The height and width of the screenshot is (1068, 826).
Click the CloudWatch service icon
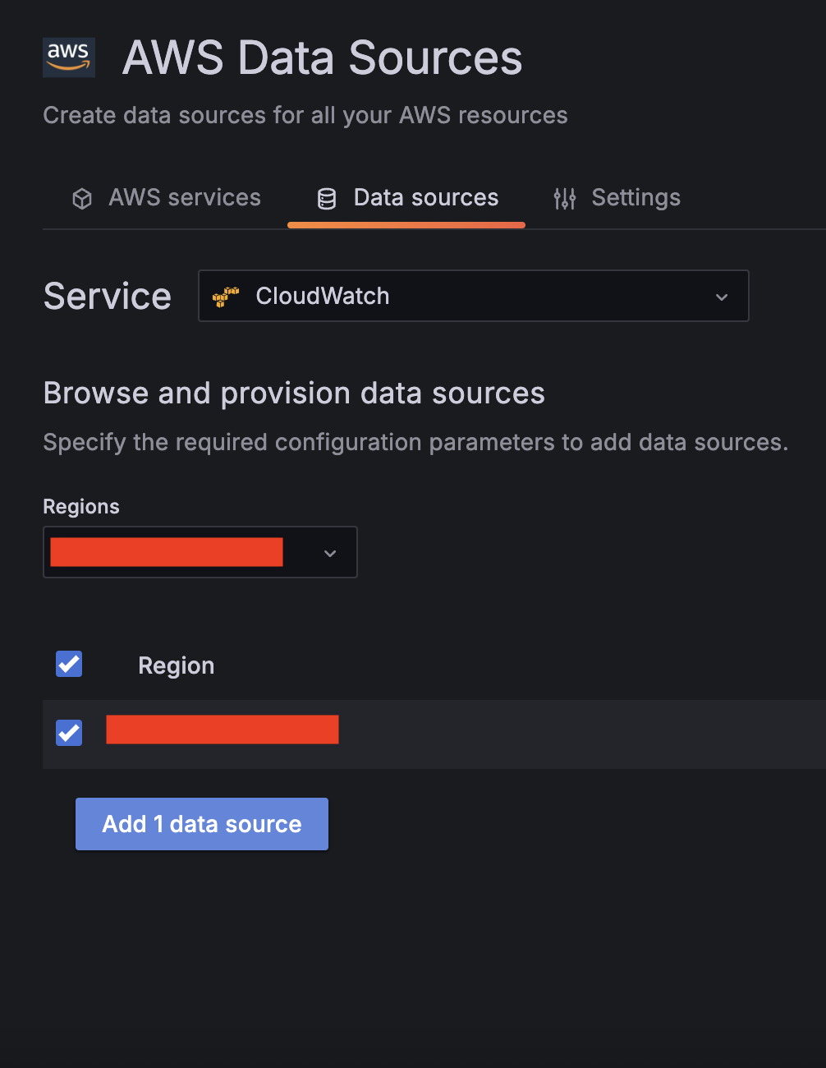(x=226, y=297)
